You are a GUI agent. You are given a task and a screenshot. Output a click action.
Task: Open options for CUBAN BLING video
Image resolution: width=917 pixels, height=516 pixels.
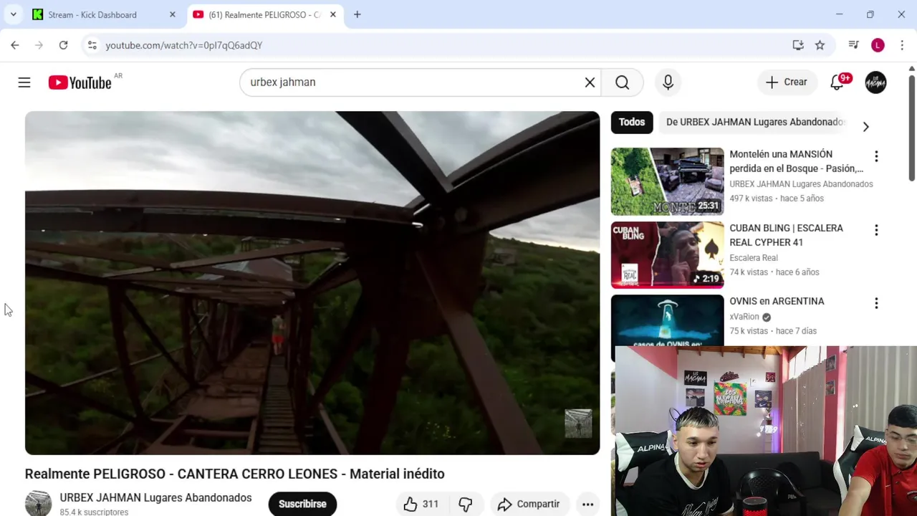pyautogui.click(x=876, y=230)
